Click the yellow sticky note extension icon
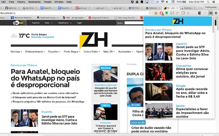219x136 pixels. coord(178,13)
